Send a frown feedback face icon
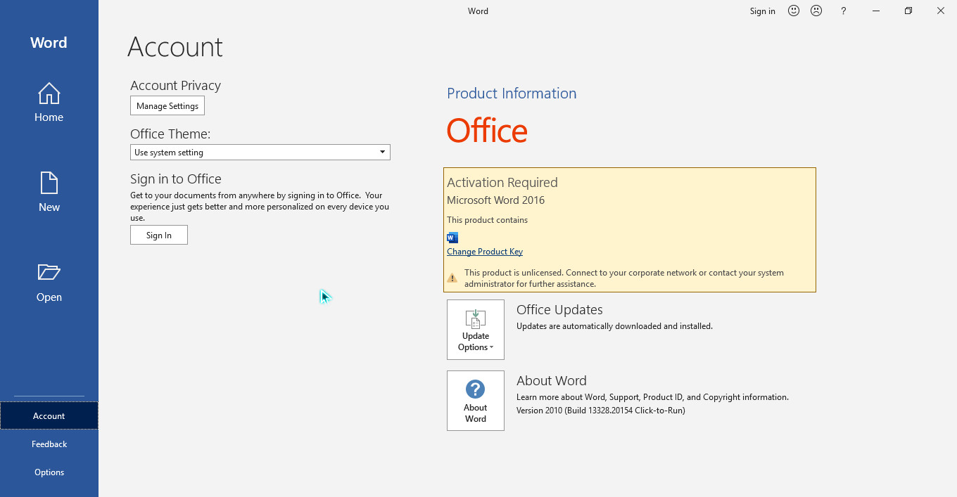The width and height of the screenshot is (957, 497). (x=816, y=11)
